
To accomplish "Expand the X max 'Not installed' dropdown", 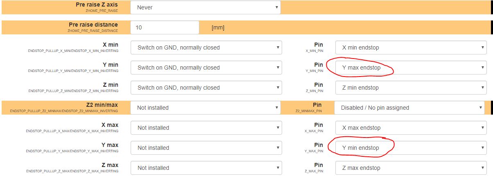I will [x=206, y=128].
